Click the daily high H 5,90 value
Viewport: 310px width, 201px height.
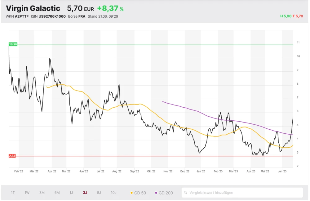[x=285, y=16]
